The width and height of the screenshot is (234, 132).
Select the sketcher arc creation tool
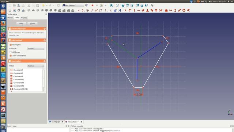pos(83,10)
